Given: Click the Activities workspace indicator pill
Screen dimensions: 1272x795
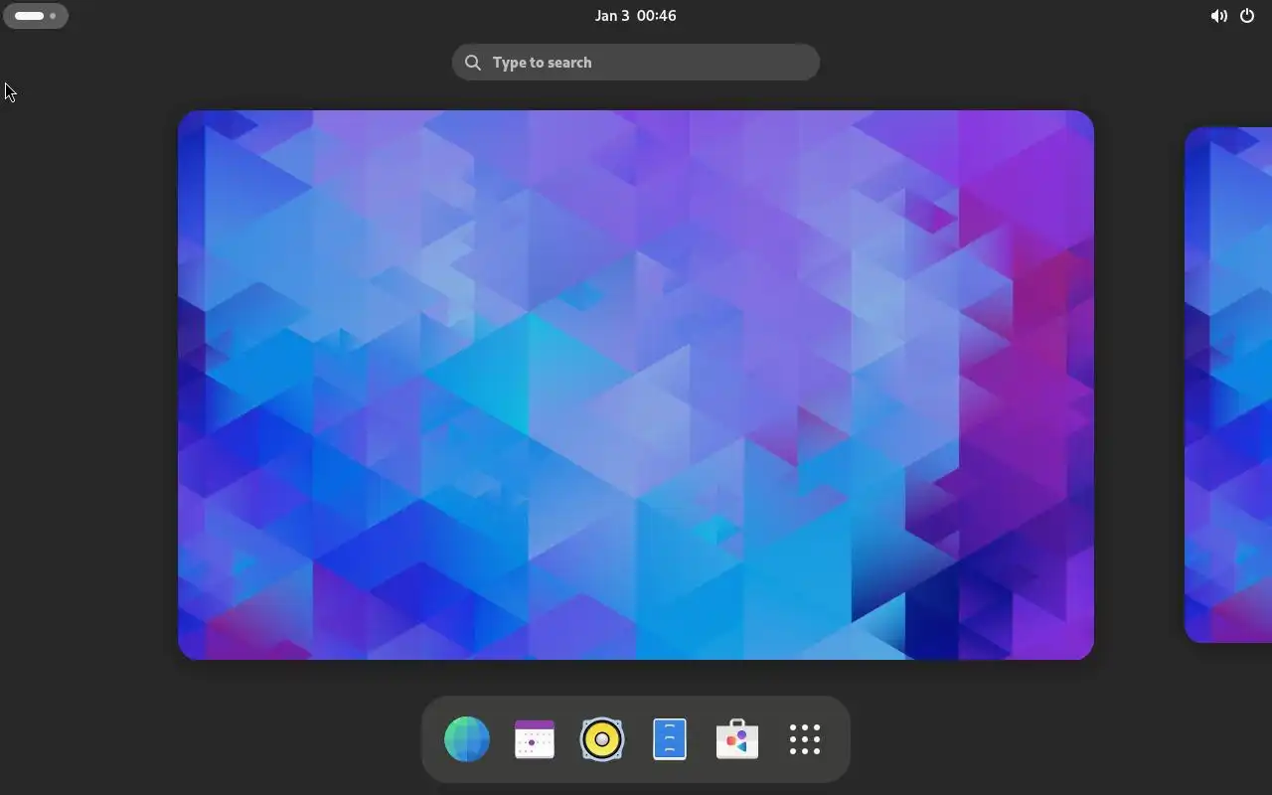Looking at the screenshot, I should (36, 16).
